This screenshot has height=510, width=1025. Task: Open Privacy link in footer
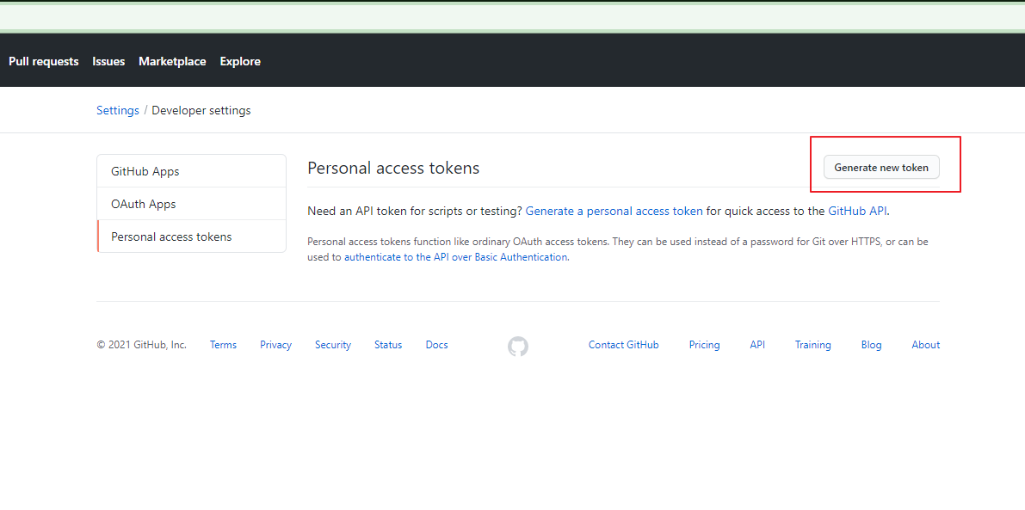[276, 345]
